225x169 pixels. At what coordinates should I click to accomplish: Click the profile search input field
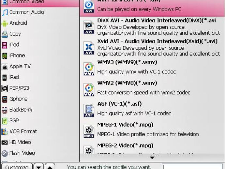192,167
